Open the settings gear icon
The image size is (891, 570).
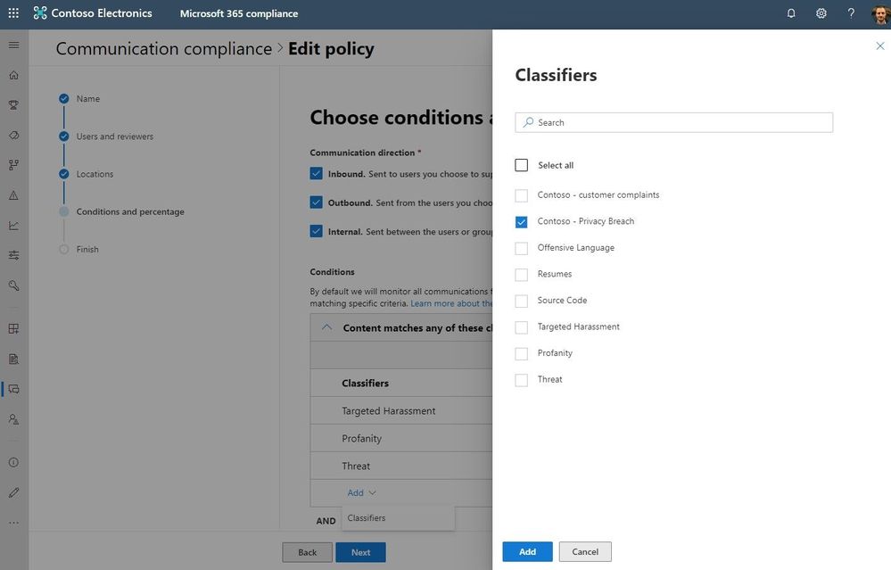(x=821, y=13)
